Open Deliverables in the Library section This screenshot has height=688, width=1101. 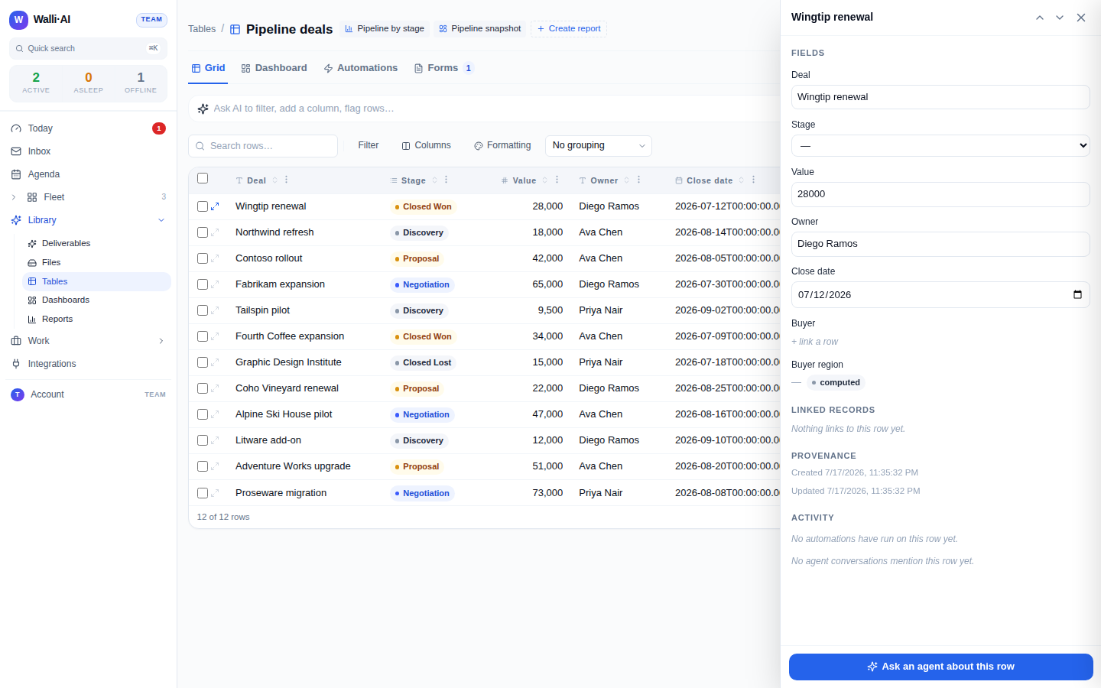(96, 243)
